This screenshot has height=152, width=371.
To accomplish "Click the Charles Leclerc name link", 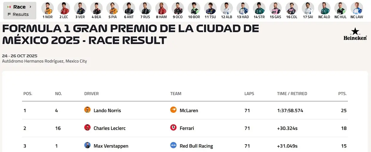I will pos(109,128).
